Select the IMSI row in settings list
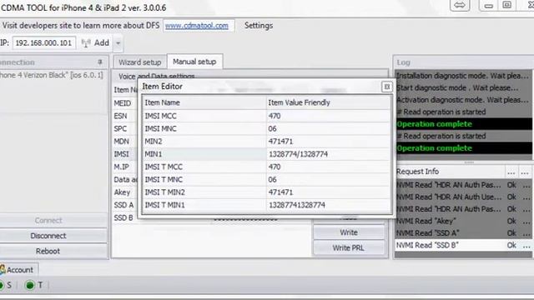Image resolution: width=534 pixels, height=300 pixels. [x=121, y=154]
